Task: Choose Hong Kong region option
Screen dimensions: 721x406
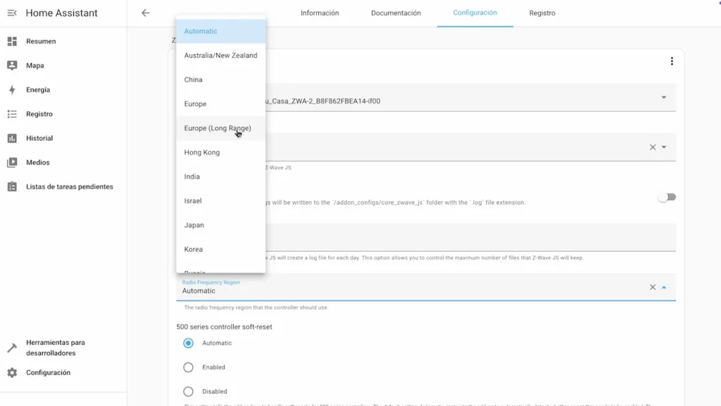Action: 220,153
